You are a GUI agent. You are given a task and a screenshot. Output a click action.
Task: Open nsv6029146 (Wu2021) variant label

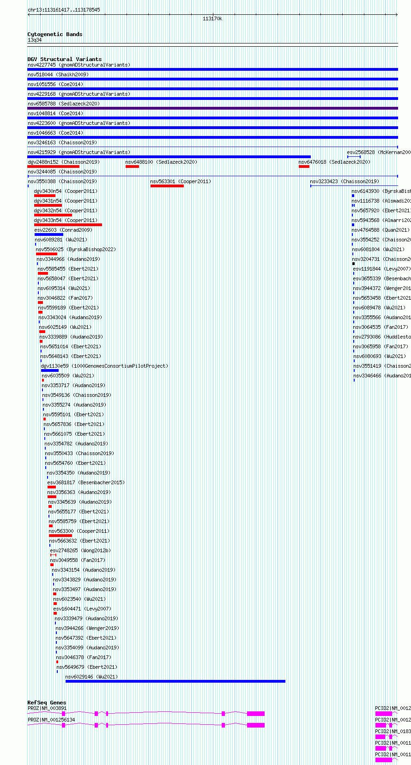pyautogui.click(x=91, y=677)
